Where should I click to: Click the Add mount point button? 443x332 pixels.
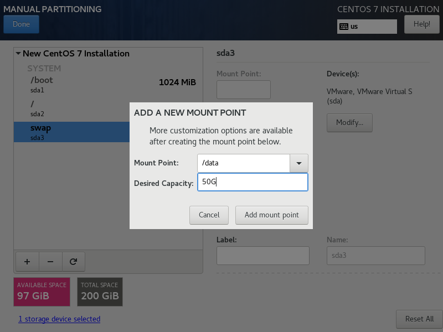click(271, 215)
